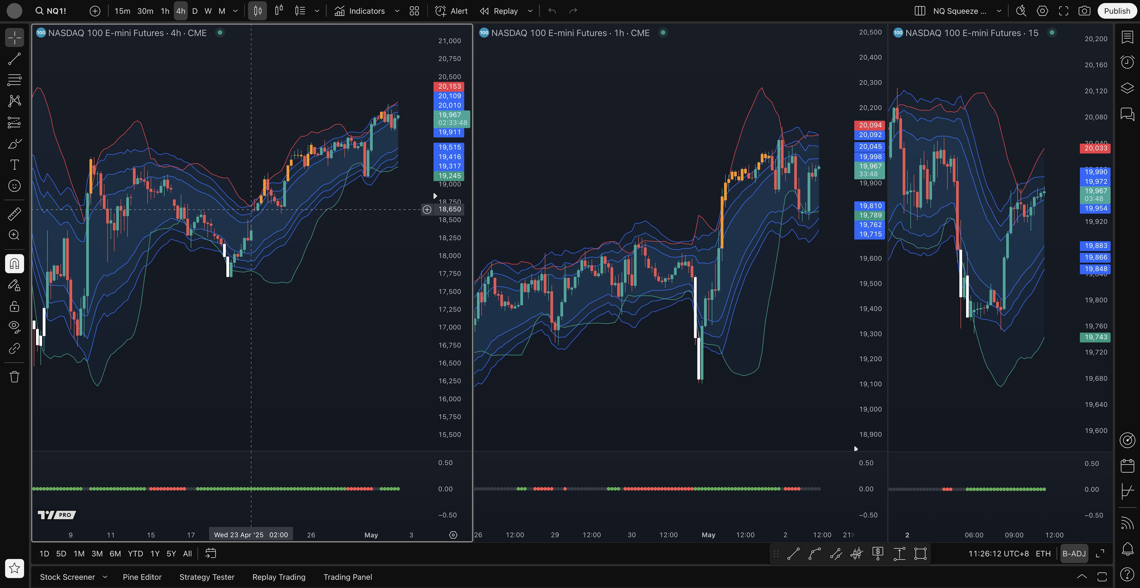Take a chart snapshot with camera icon
Screen dimensions: 1140x588
point(1084,11)
